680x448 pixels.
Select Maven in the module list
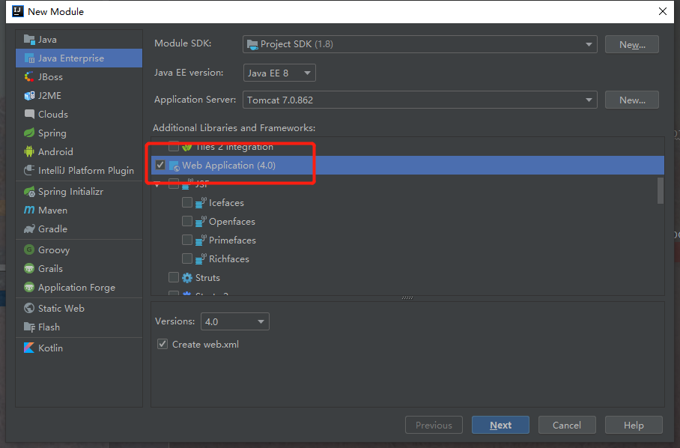(x=79, y=210)
